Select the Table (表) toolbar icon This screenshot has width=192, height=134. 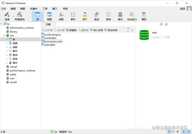(x=37, y=16)
